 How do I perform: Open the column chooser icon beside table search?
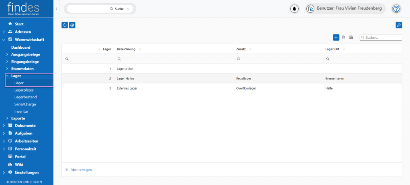click(x=351, y=38)
